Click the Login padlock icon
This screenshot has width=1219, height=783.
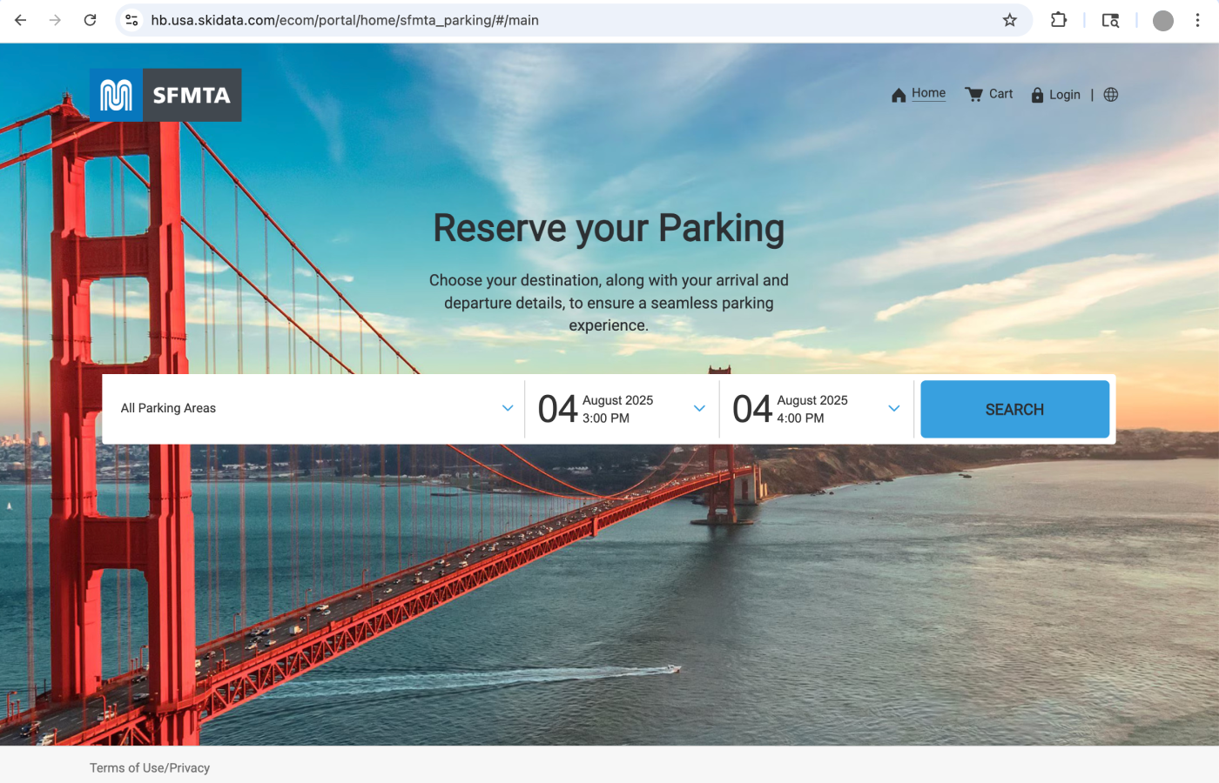click(1037, 95)
